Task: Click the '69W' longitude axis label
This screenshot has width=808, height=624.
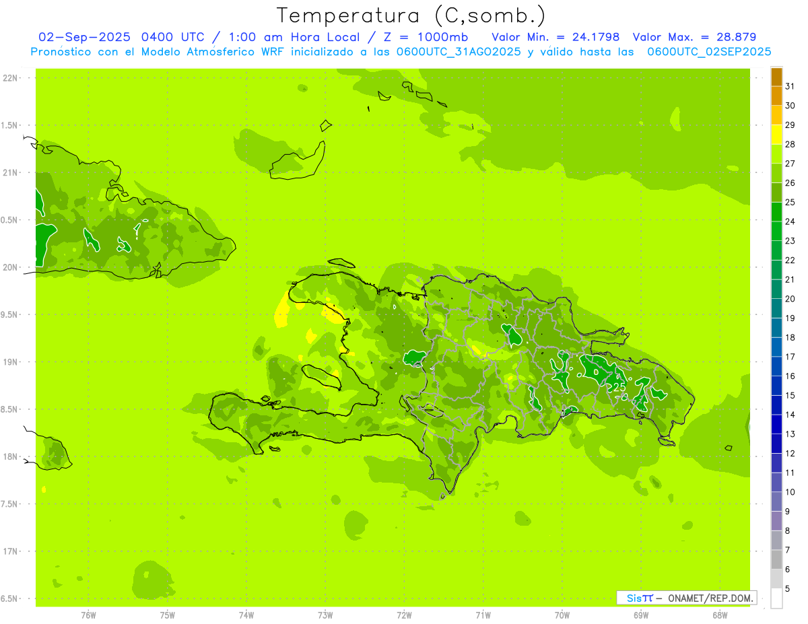Action: [x=641, y=615]
